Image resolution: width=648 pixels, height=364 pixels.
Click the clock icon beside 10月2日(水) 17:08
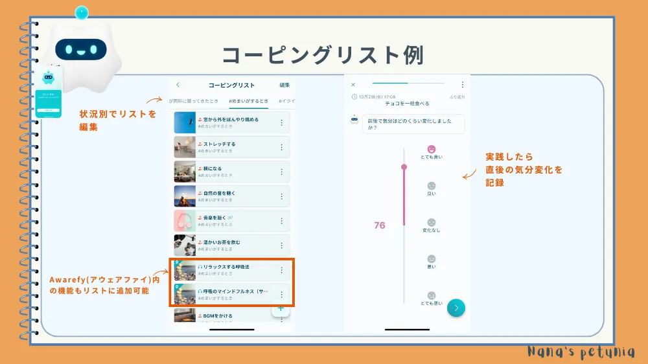[354, 97]
